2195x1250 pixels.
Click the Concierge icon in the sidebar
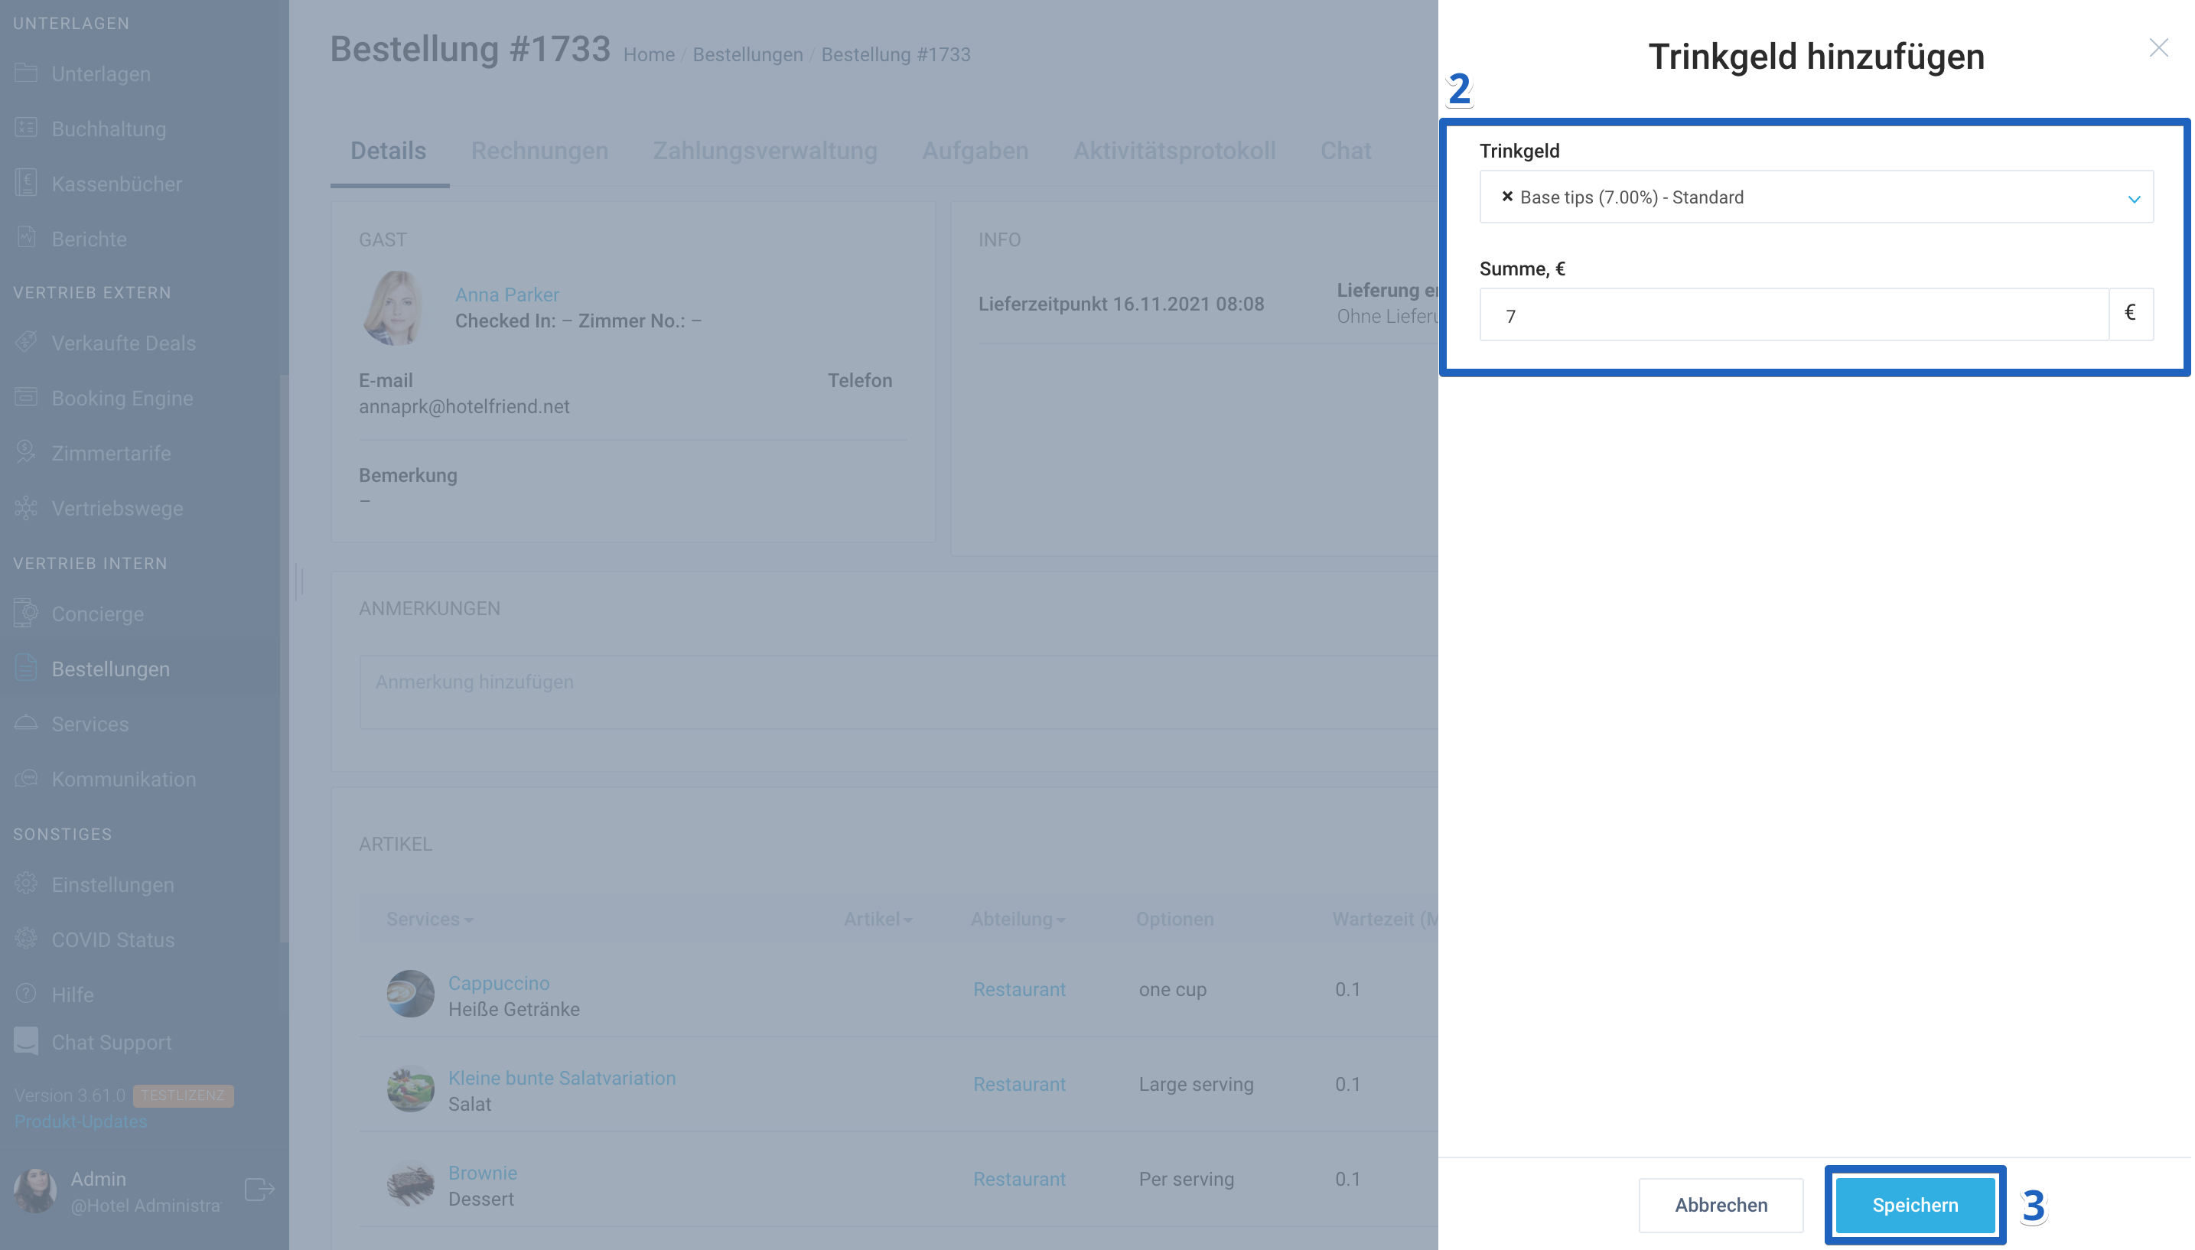pos(26,613)
